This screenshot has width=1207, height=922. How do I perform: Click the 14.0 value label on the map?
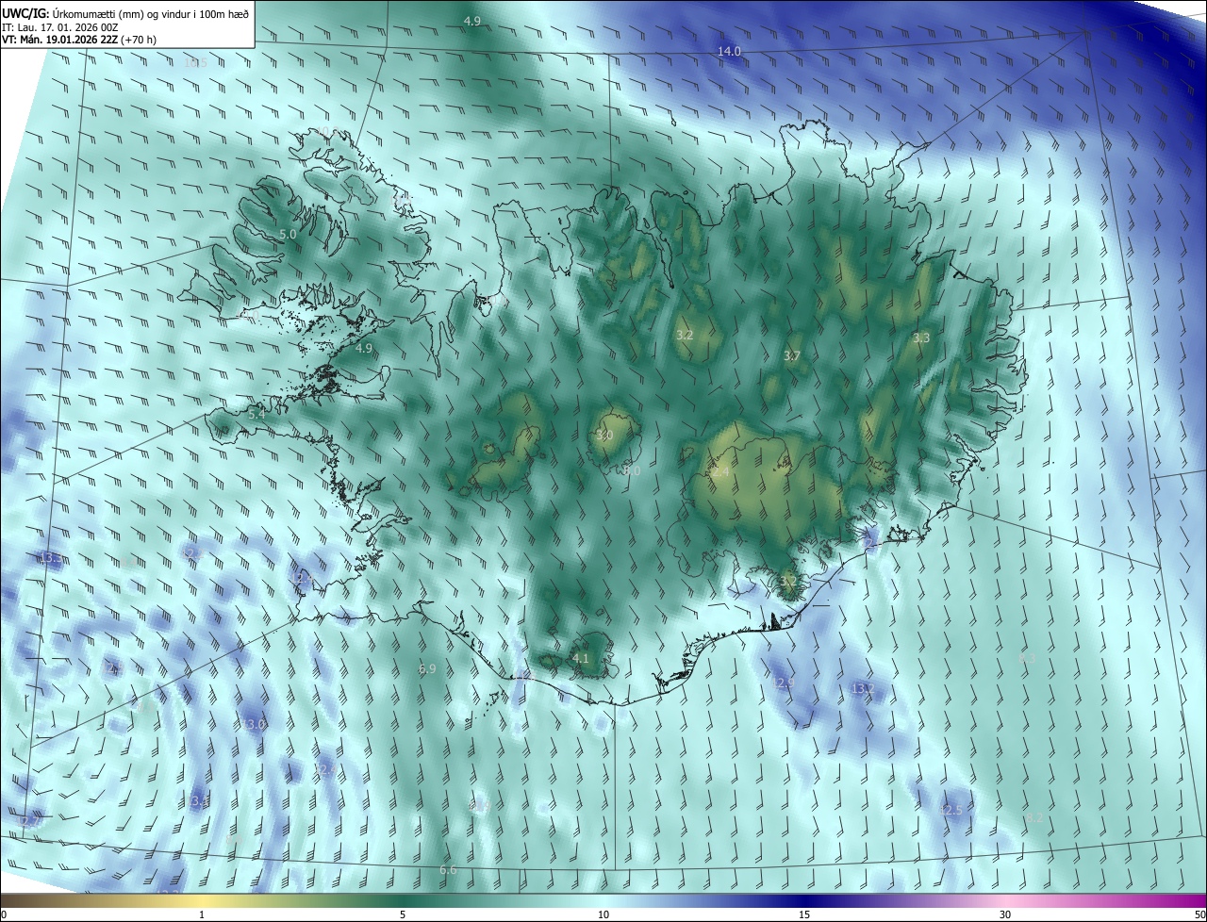[x=730, y=52]
